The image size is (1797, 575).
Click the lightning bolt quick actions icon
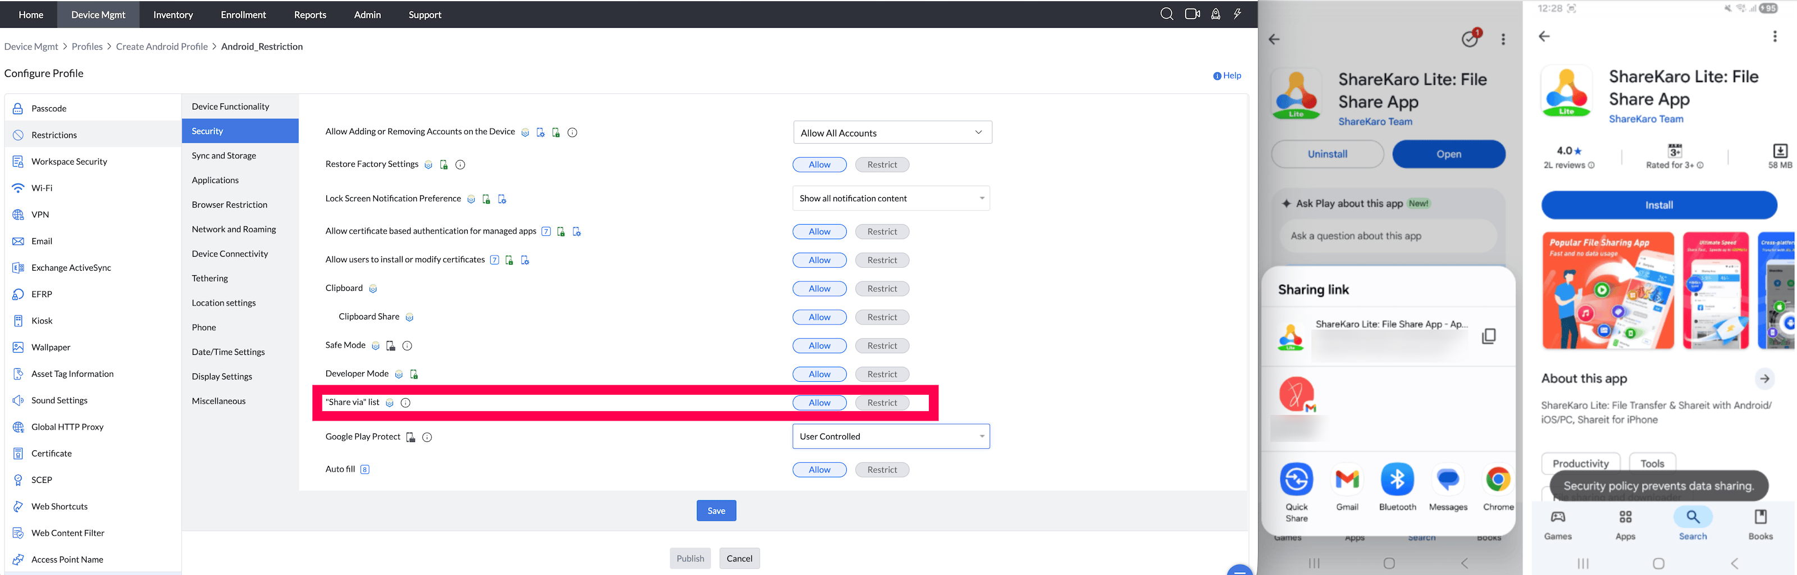(1238, 14)
